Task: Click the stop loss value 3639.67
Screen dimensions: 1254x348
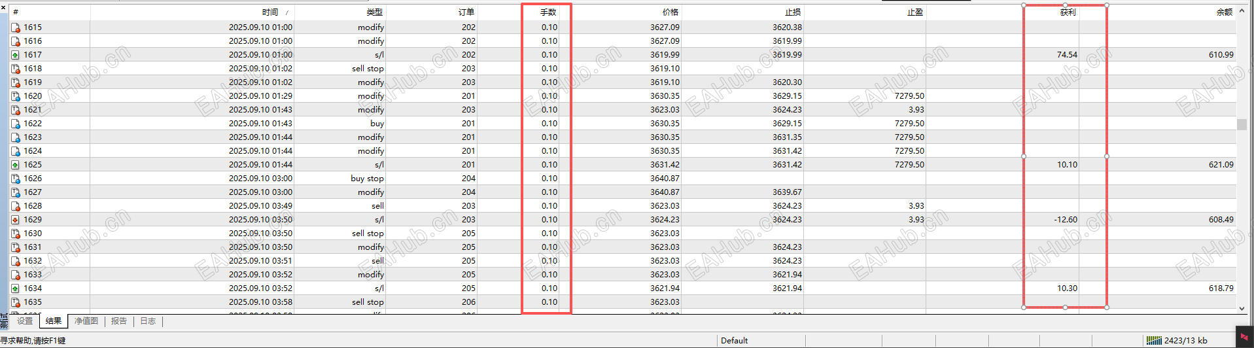Action: point(787,192)
